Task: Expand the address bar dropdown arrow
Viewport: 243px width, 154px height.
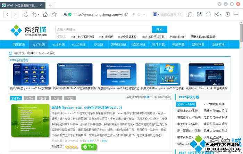Action: point(144,15)
